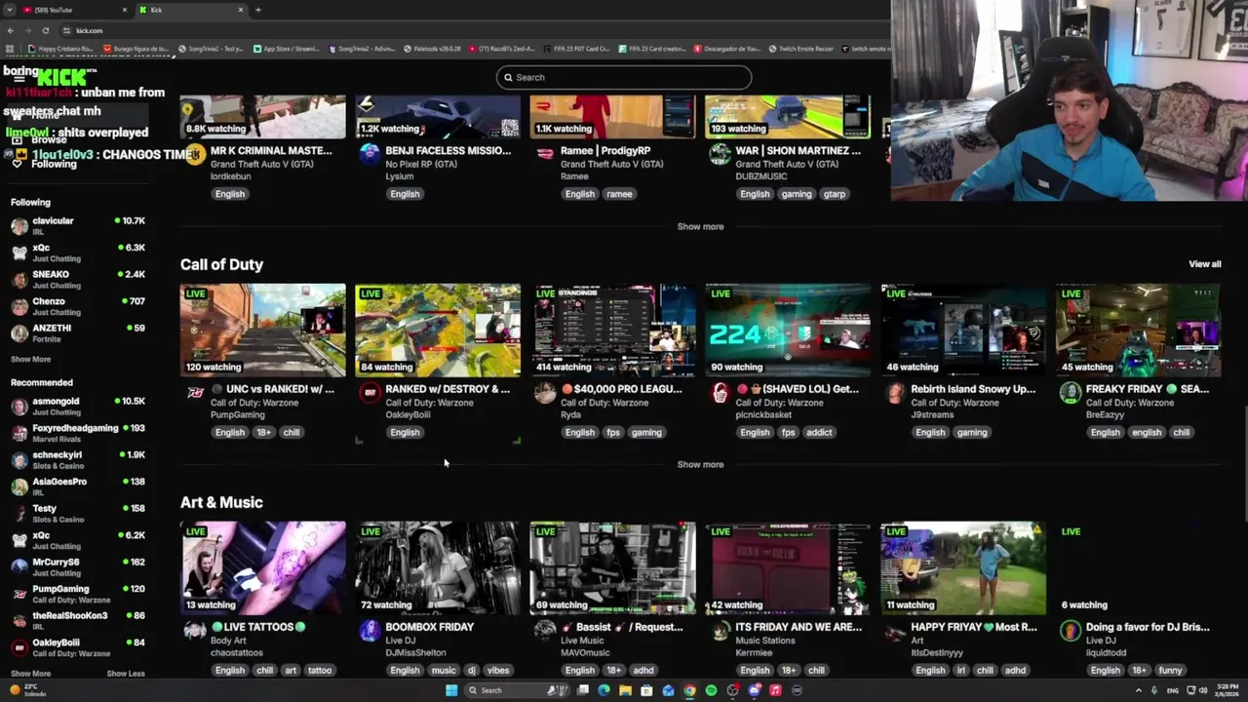
Task: Open FIFA 23 PUT Card Creator bookmark
Action: coord(576,48)
